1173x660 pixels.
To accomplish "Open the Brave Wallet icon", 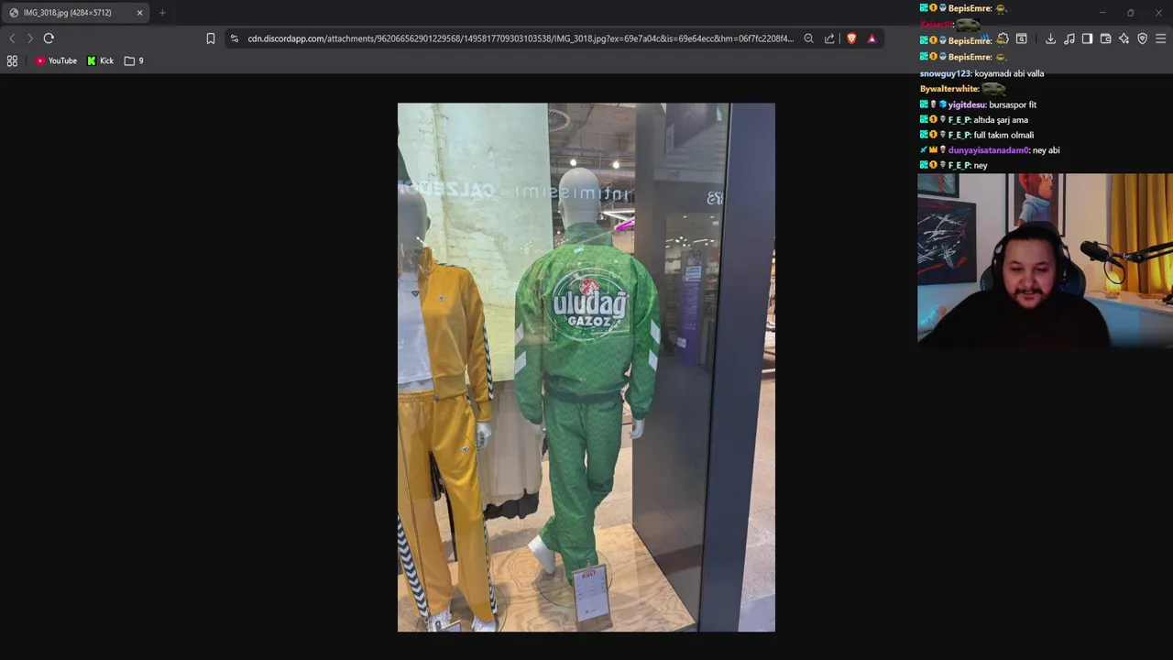I will click(x=1105, y=38).
